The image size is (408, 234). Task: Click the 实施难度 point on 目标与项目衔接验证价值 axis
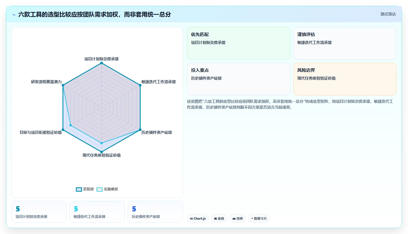point(70,125)
